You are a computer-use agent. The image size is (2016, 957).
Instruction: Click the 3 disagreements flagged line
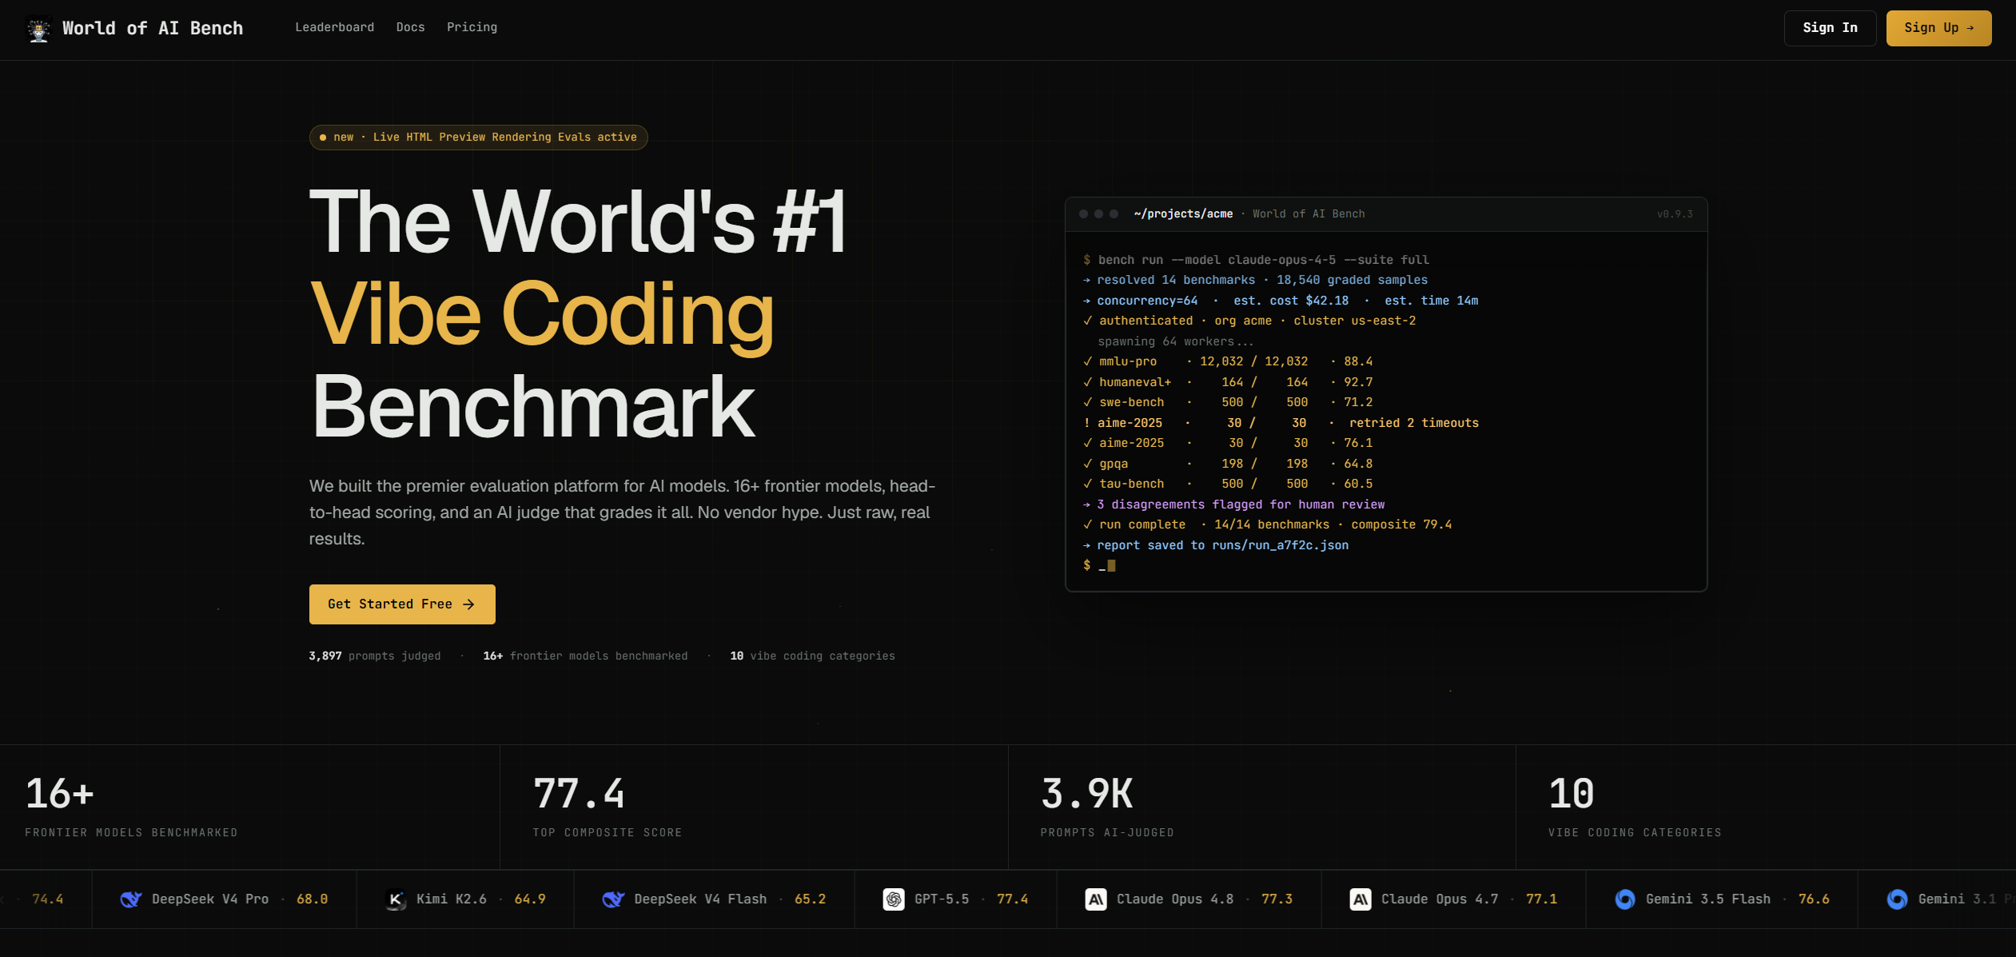click(x=1233, y=504)
